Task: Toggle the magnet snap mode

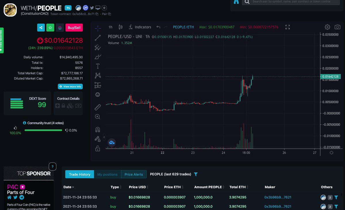Action: 98,130
